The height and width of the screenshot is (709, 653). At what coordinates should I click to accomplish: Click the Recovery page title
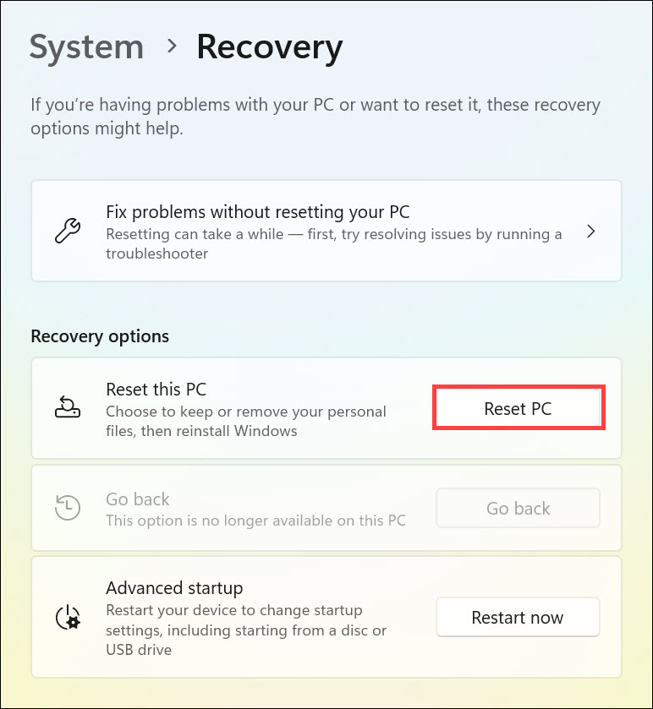(x=269, y=47)
